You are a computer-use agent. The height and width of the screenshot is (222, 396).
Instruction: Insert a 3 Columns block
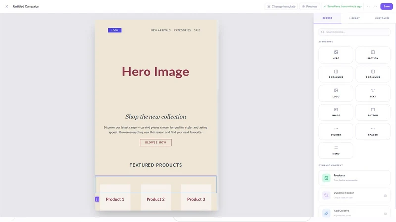[x=373, y=74]
